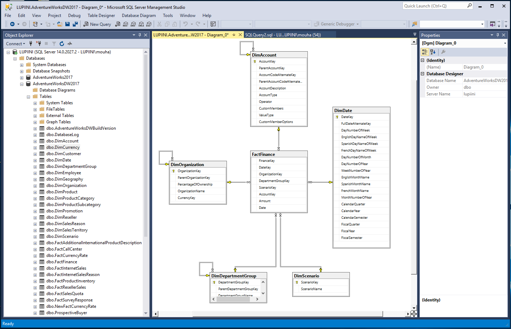Open the Tools menu
The height and width of the screenshot is (329, 511).
168,16
